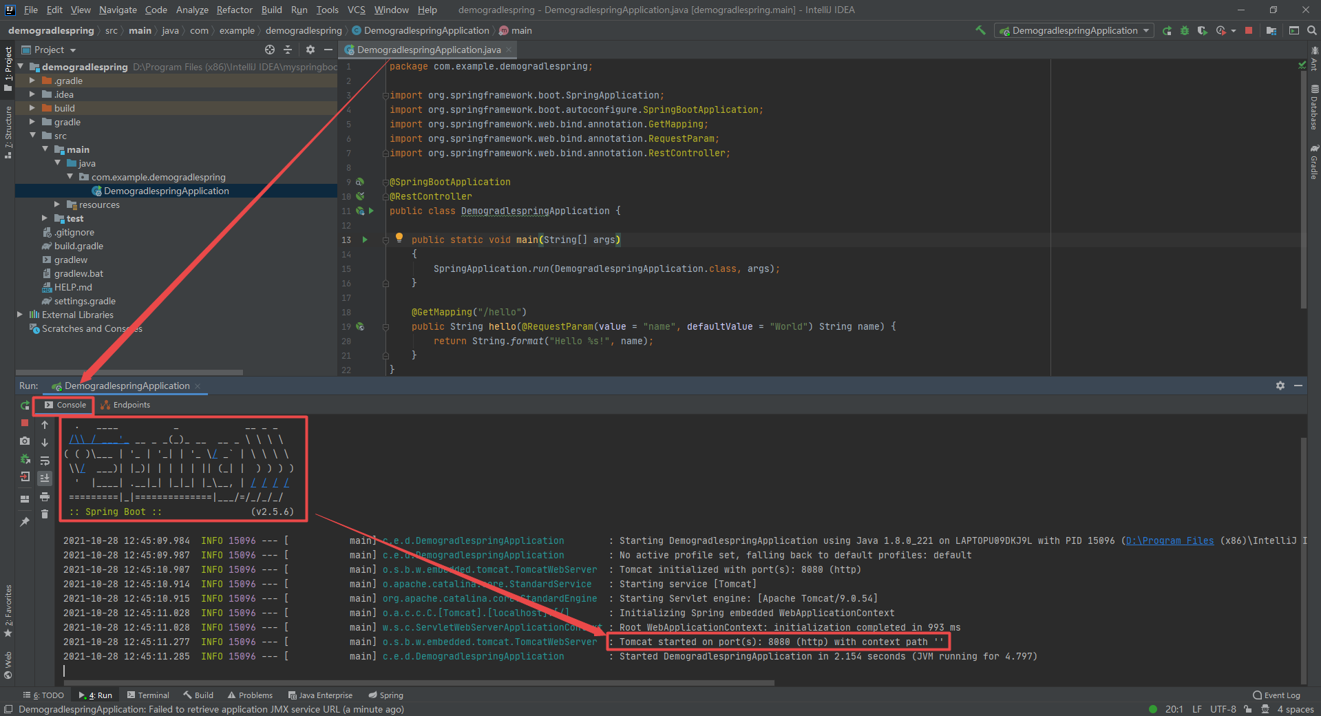Viewport: 1321px width, 716px height.
Task: Select DemogradlespringApplication.java editor tab
Action: pyautogui.click(x=428, y=50)
